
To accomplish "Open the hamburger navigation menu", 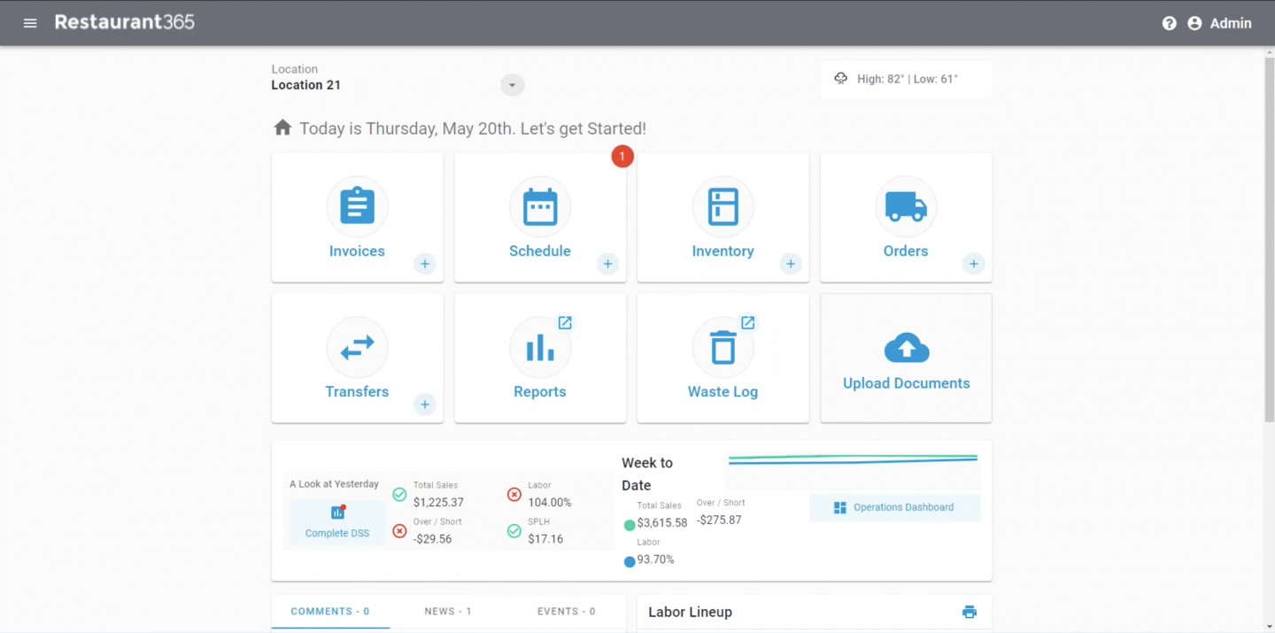I will (x=30, y=23).
